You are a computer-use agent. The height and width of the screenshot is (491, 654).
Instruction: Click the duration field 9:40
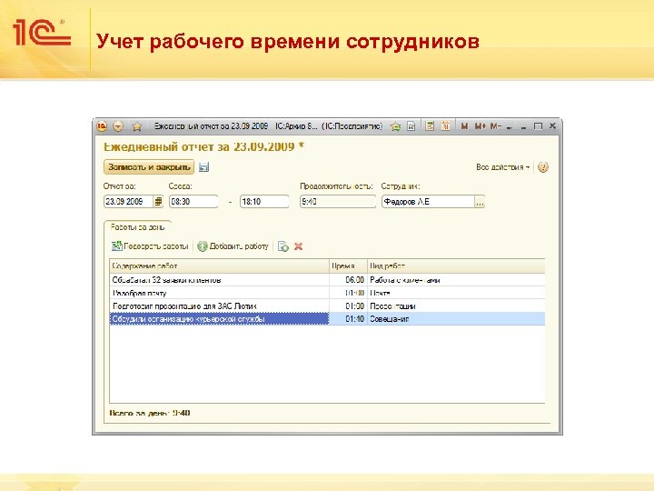(338, 202)
